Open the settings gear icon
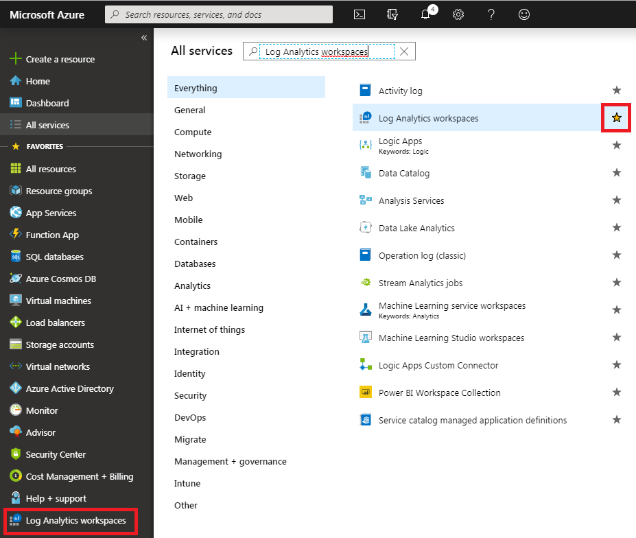Image resolution: width=636 pixels, height=538 pixels. [458, 14]
